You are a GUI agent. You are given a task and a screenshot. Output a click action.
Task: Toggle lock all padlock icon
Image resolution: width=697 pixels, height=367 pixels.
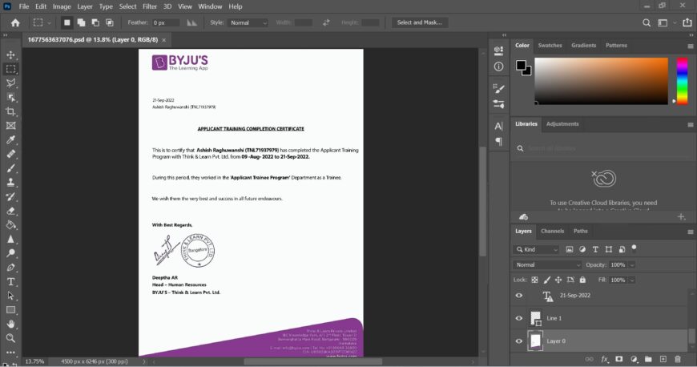pos(582,280)
